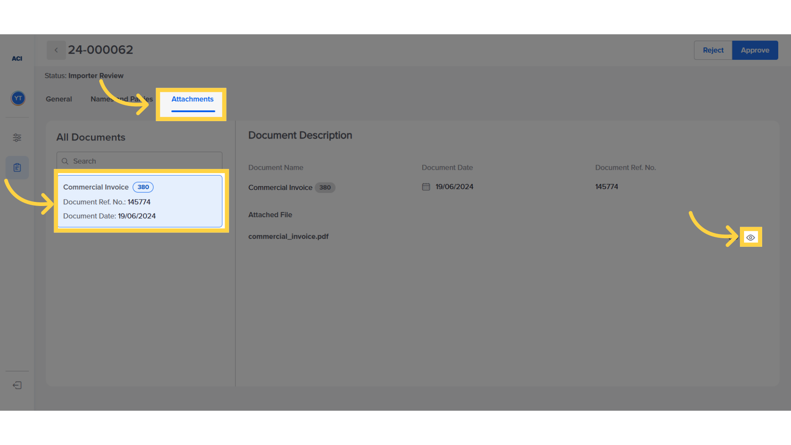Image resolution: width=791 pixels, height=445 pixels.
Task: Click the document date 19/06/2024 value
Action: [454, 187]
